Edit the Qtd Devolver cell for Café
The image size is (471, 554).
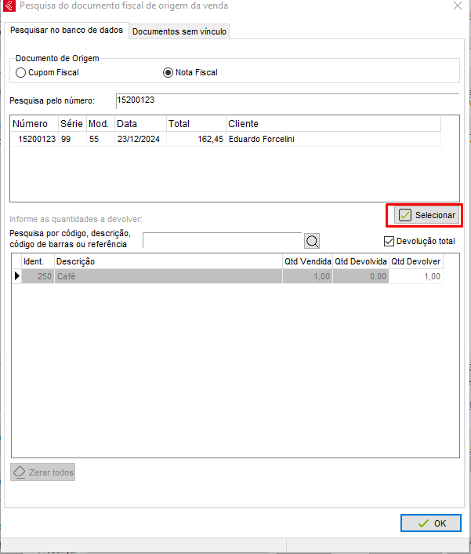(416, 276)
